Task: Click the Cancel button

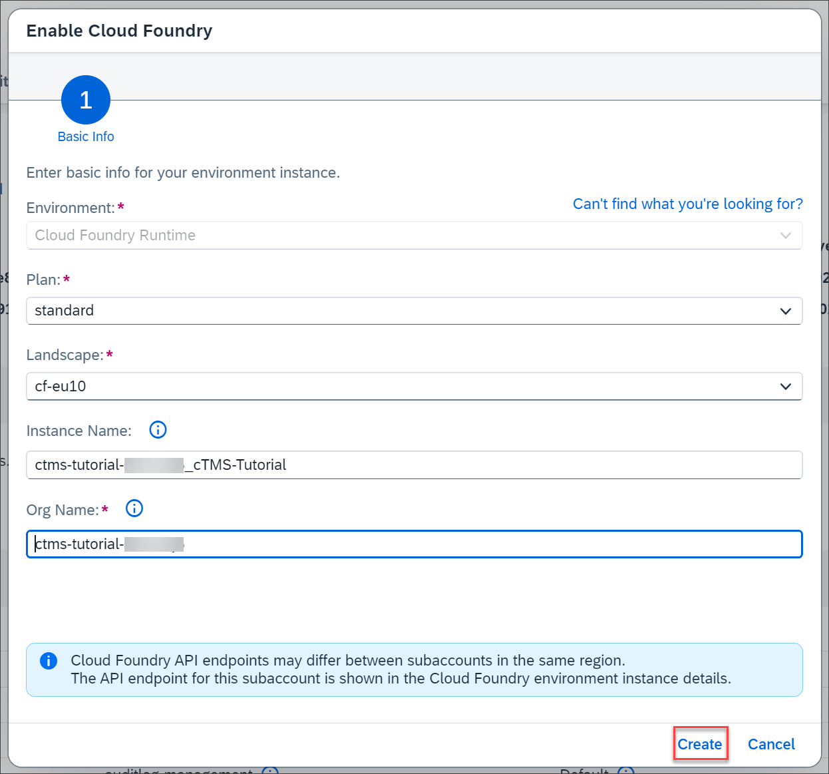Action: coord(771,744)
